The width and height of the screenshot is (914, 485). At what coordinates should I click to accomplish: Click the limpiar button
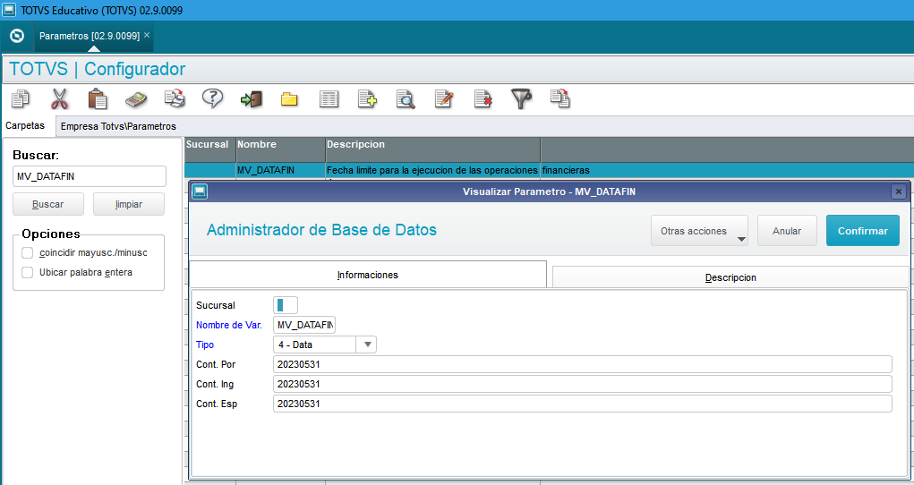point(129,205)
